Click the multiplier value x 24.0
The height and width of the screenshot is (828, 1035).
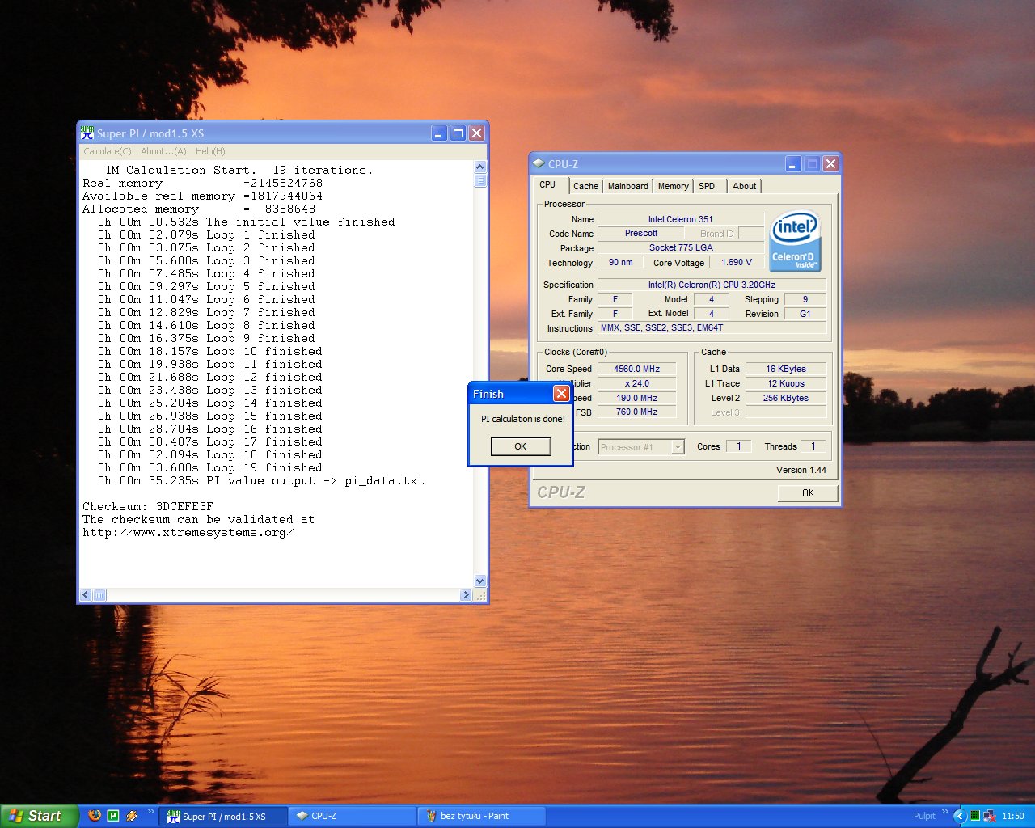pos(636,383)
